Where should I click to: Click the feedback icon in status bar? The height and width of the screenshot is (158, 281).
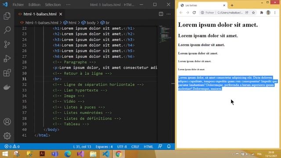(x=160, y=146)
